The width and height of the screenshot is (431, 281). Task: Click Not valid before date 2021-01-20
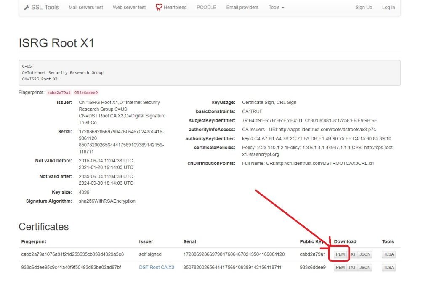(106, 167)
